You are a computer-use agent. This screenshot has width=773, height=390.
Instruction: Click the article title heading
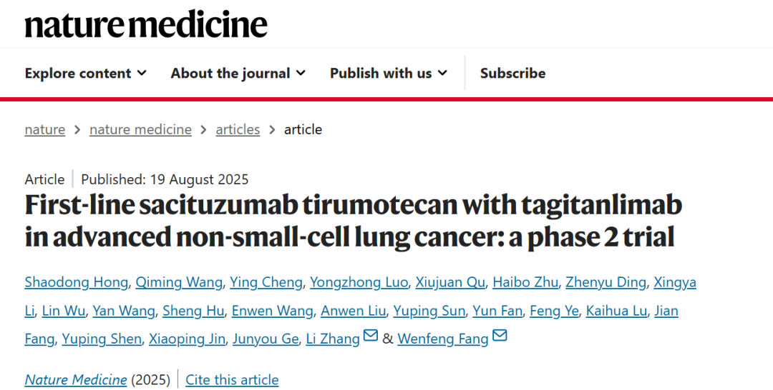(354, 221)
